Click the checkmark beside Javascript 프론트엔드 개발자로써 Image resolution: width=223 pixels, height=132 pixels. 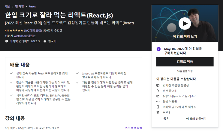(77, 73)
